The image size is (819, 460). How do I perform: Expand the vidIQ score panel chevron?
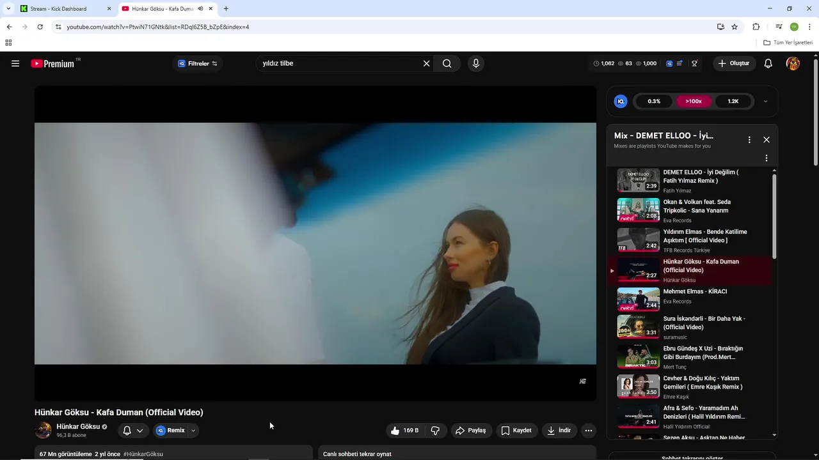click(x=765, y=101)
